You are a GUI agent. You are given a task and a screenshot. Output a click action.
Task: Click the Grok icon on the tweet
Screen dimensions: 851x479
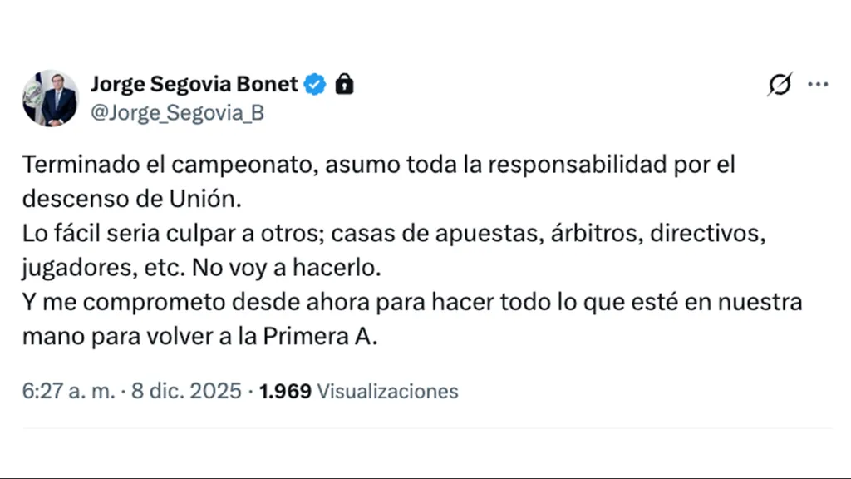click(779, 84)
